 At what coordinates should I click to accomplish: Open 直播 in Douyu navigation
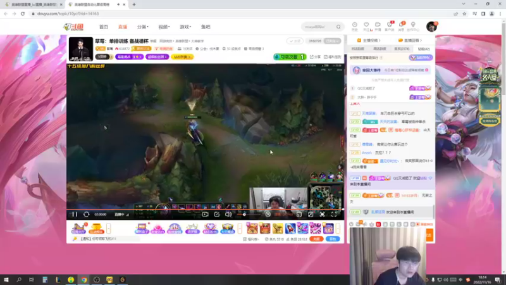(x=123, y=27)
